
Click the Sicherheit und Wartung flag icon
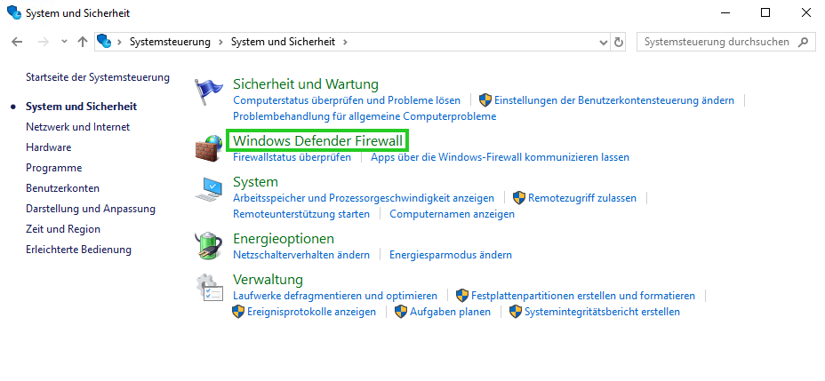click(x=209, y=92)
